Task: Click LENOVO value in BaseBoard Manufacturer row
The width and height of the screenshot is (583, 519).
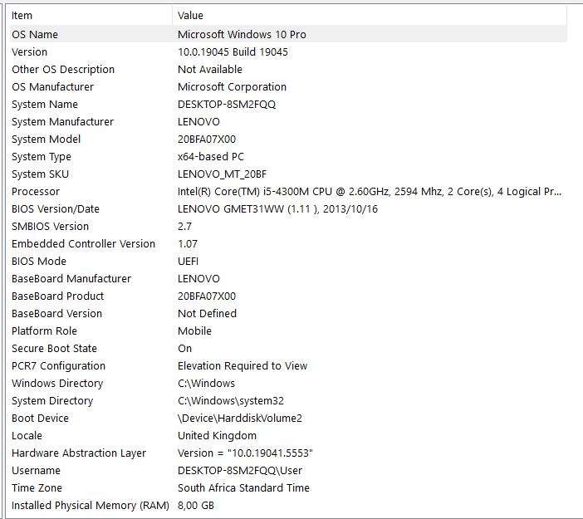Action: [198, 279]
